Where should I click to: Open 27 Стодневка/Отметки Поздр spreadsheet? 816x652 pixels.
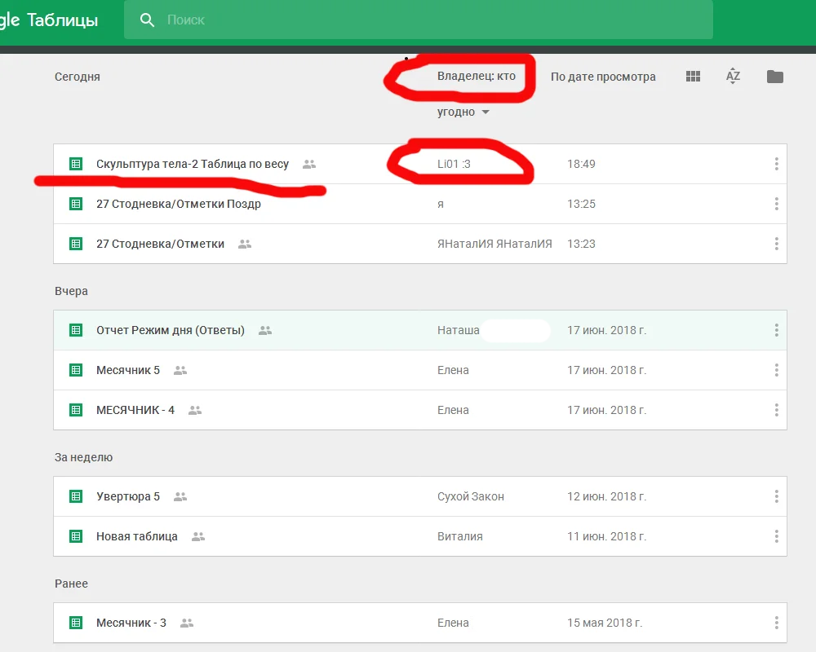tap(179, 204)
